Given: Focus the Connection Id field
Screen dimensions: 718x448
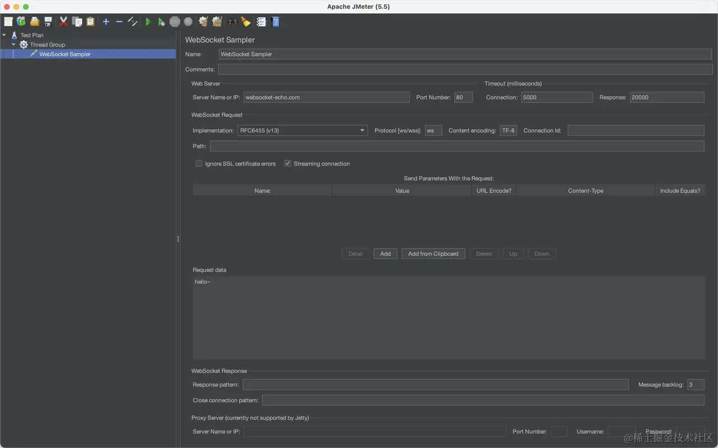Looking at the screenshot, I should coord(636,131).
